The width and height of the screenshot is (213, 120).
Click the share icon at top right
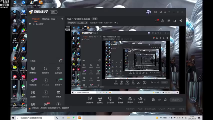[181, 21]
